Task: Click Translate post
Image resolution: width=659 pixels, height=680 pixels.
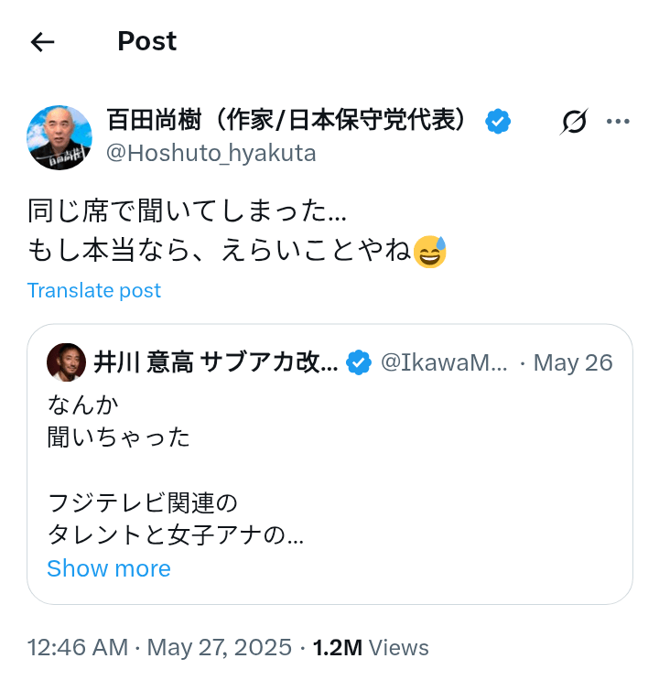Action: pos(94,290)
